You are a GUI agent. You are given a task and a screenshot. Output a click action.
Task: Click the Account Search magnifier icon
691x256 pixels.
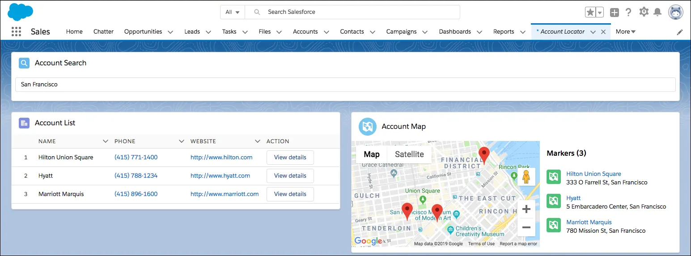tap(24, 63)
